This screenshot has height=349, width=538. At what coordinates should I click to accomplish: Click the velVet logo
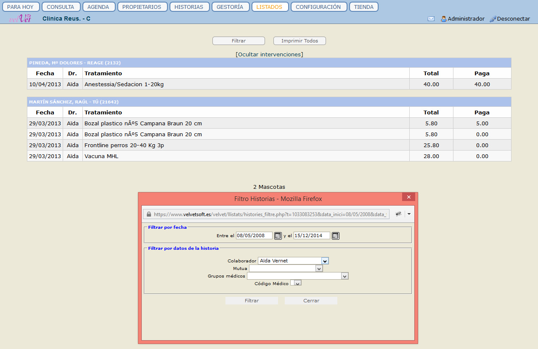click(x=20, y=19)
